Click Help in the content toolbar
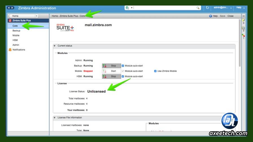The width and height of the screenshot is (253, 142). [215, 16]
